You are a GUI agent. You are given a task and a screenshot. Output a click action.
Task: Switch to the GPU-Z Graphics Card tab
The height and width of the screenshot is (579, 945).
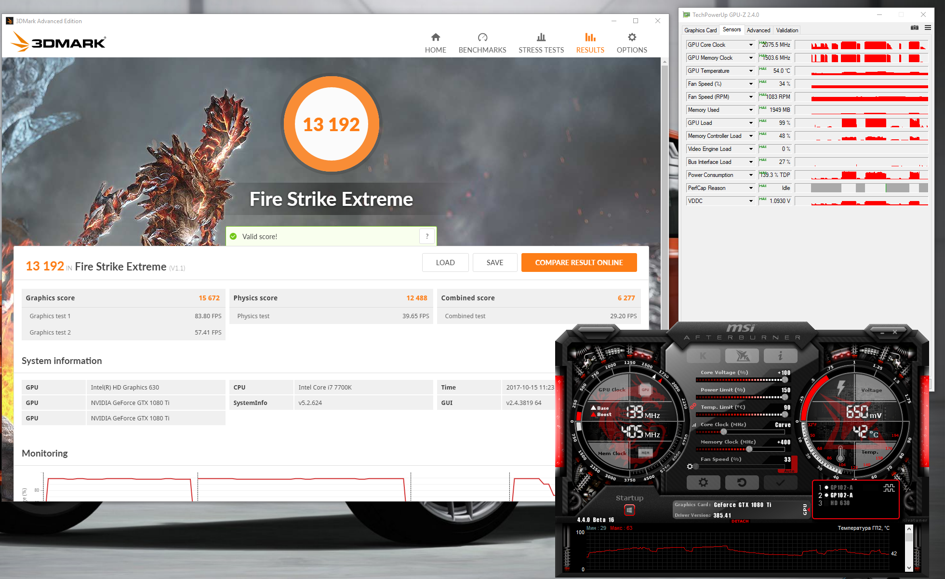click(x=700, y=30)
